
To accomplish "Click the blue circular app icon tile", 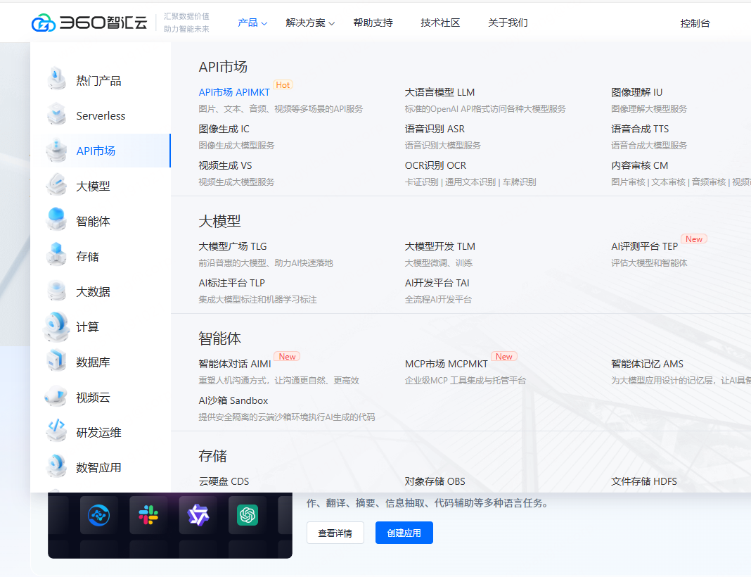I will pos(98,515).
